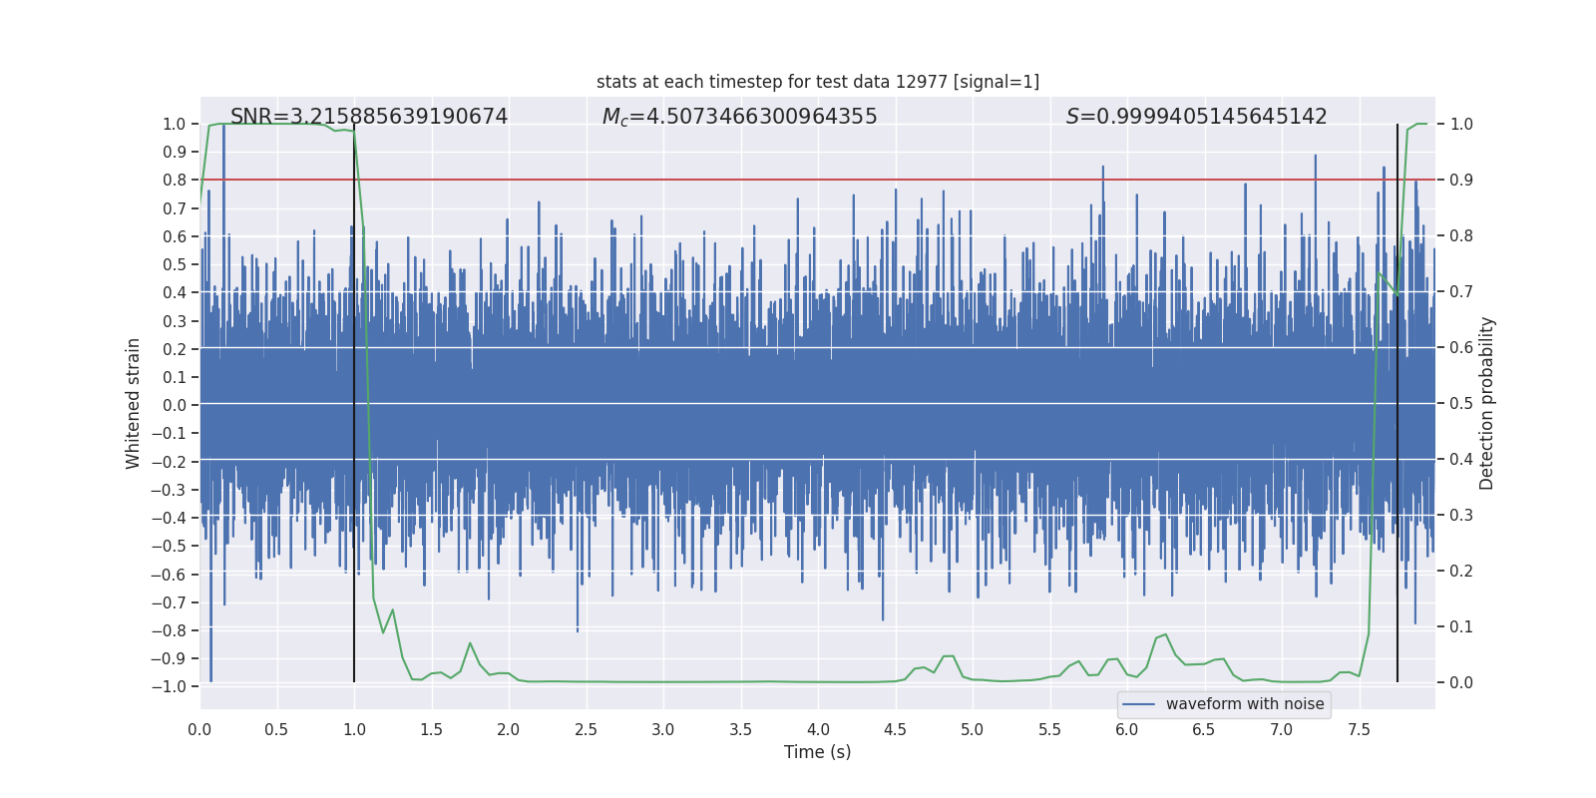Viewport: 1596px width, 798px height.
Task: Click the S=0.9999 score annotation
Action: coord(1197,117)
